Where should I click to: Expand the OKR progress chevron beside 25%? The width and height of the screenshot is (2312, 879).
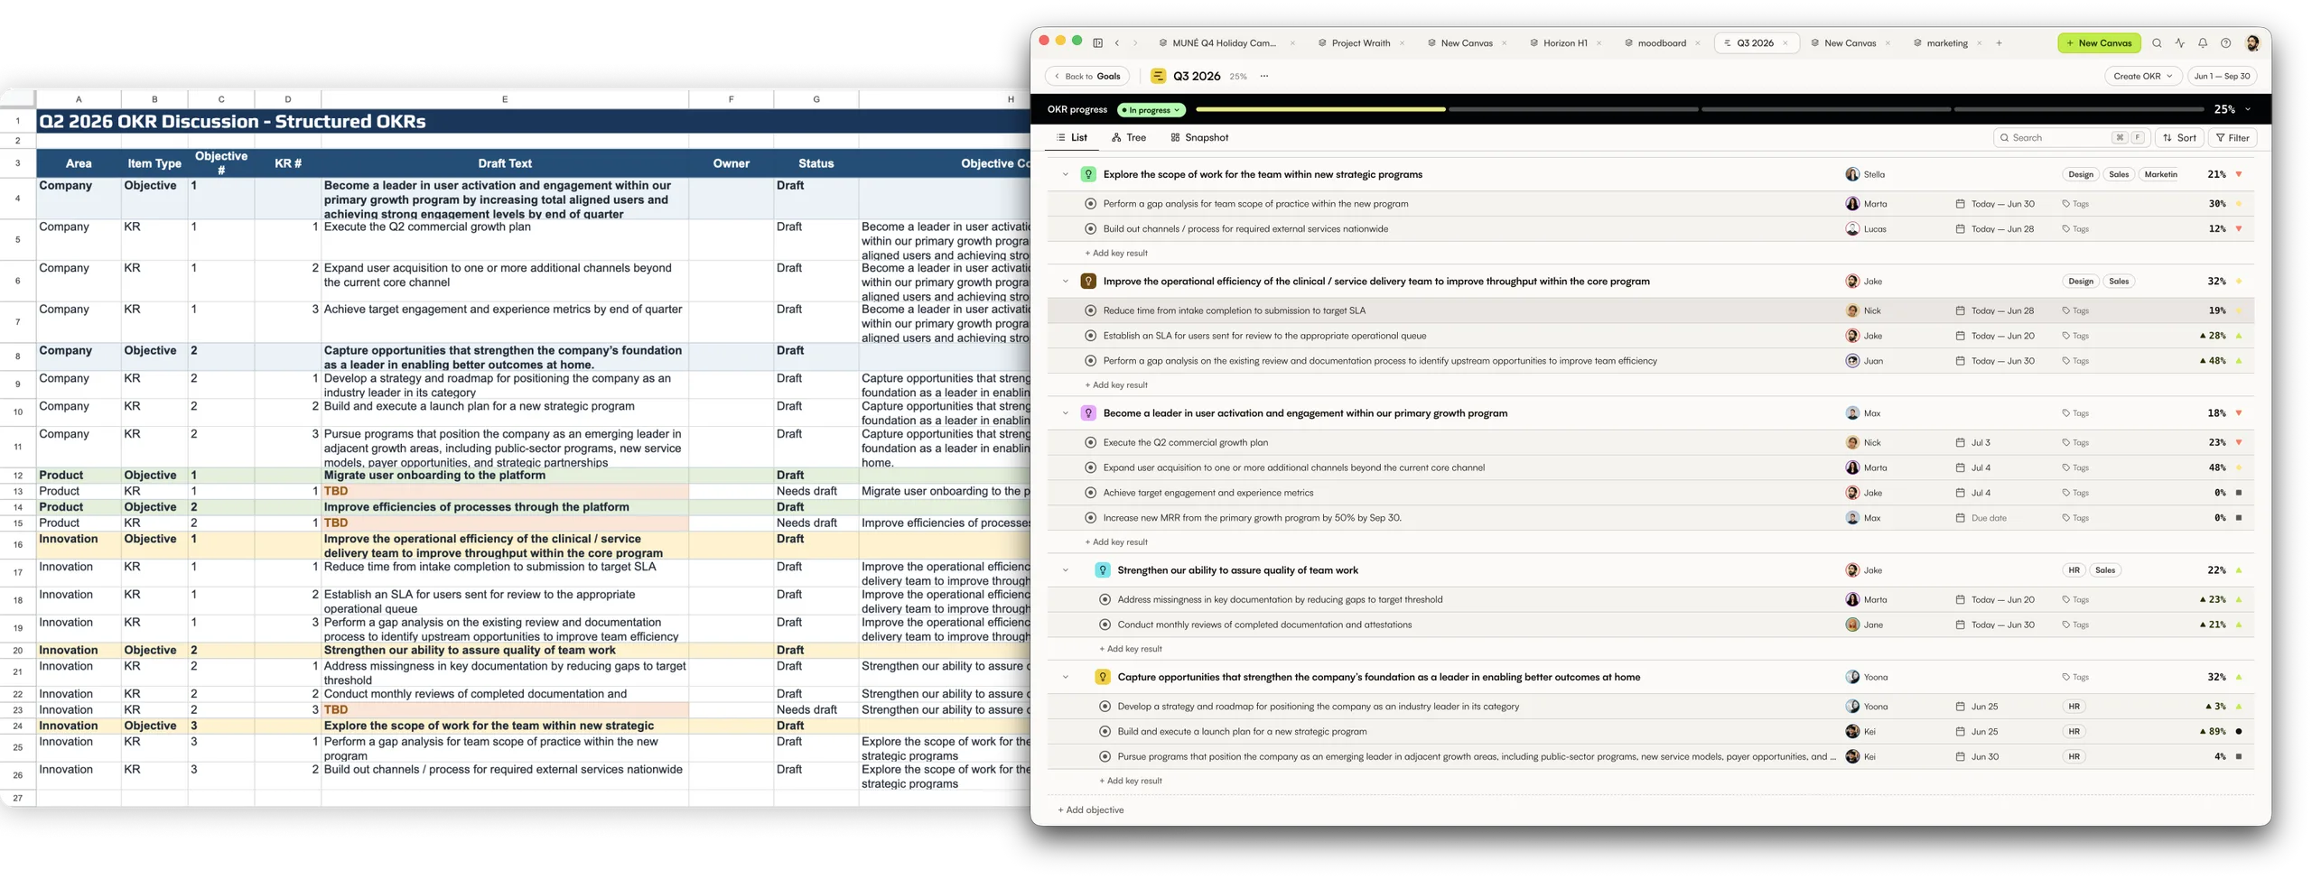2248,109
